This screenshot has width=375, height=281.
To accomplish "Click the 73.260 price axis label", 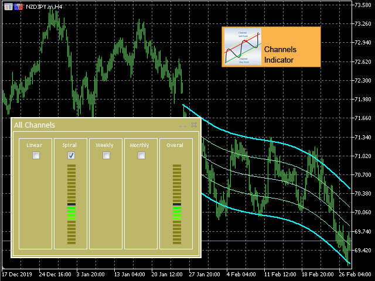I will 363,23.
